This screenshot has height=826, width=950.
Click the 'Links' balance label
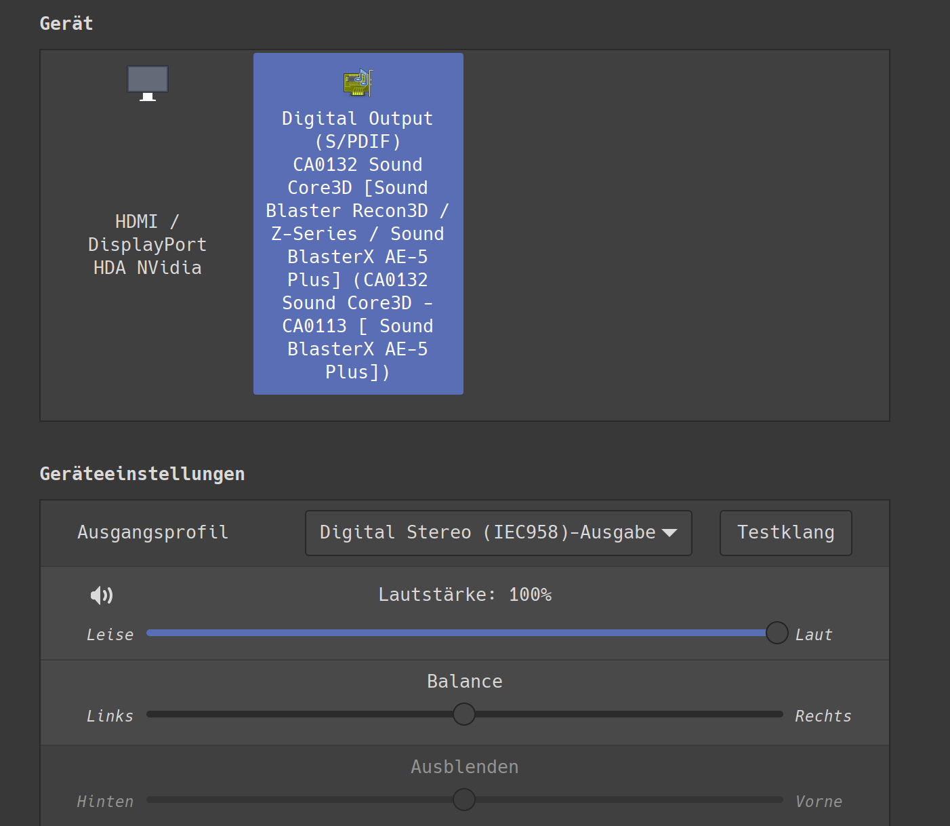point(110,716)
